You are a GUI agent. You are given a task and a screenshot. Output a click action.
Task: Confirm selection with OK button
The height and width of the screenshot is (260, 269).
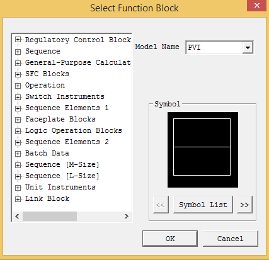coord(170,239)
